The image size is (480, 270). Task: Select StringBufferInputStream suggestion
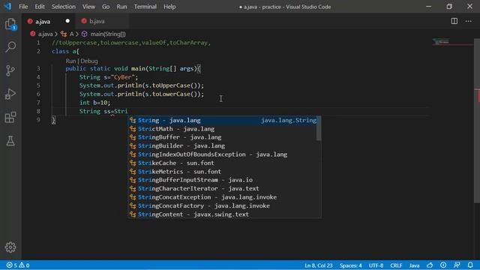[x=223, y=180]
